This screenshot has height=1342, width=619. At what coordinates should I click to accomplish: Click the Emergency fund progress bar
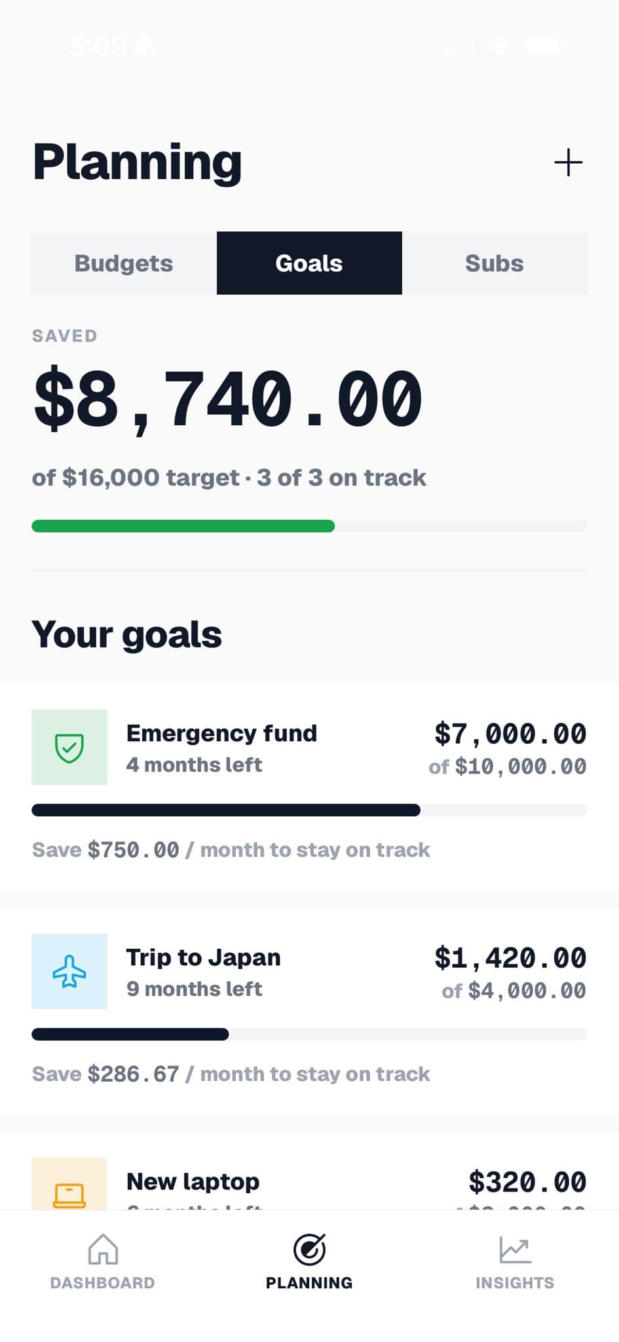(309, 810)
